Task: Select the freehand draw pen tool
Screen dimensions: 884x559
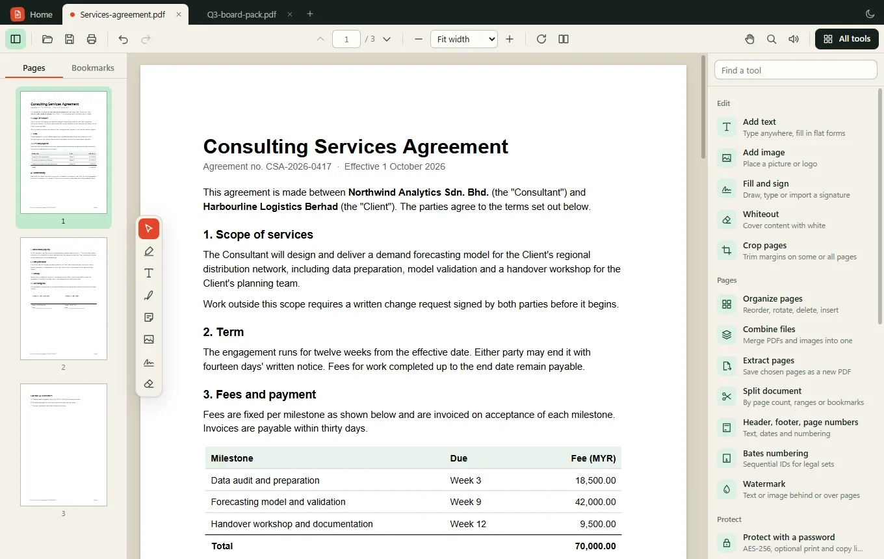Action: pos(149,295)
